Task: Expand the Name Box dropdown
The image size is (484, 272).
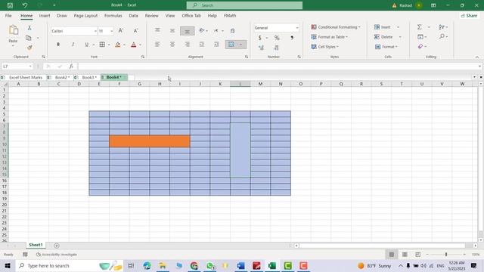Action: 30,66
